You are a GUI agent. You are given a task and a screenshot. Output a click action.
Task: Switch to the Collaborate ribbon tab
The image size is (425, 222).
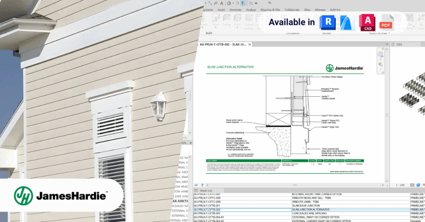coord(292,10)
